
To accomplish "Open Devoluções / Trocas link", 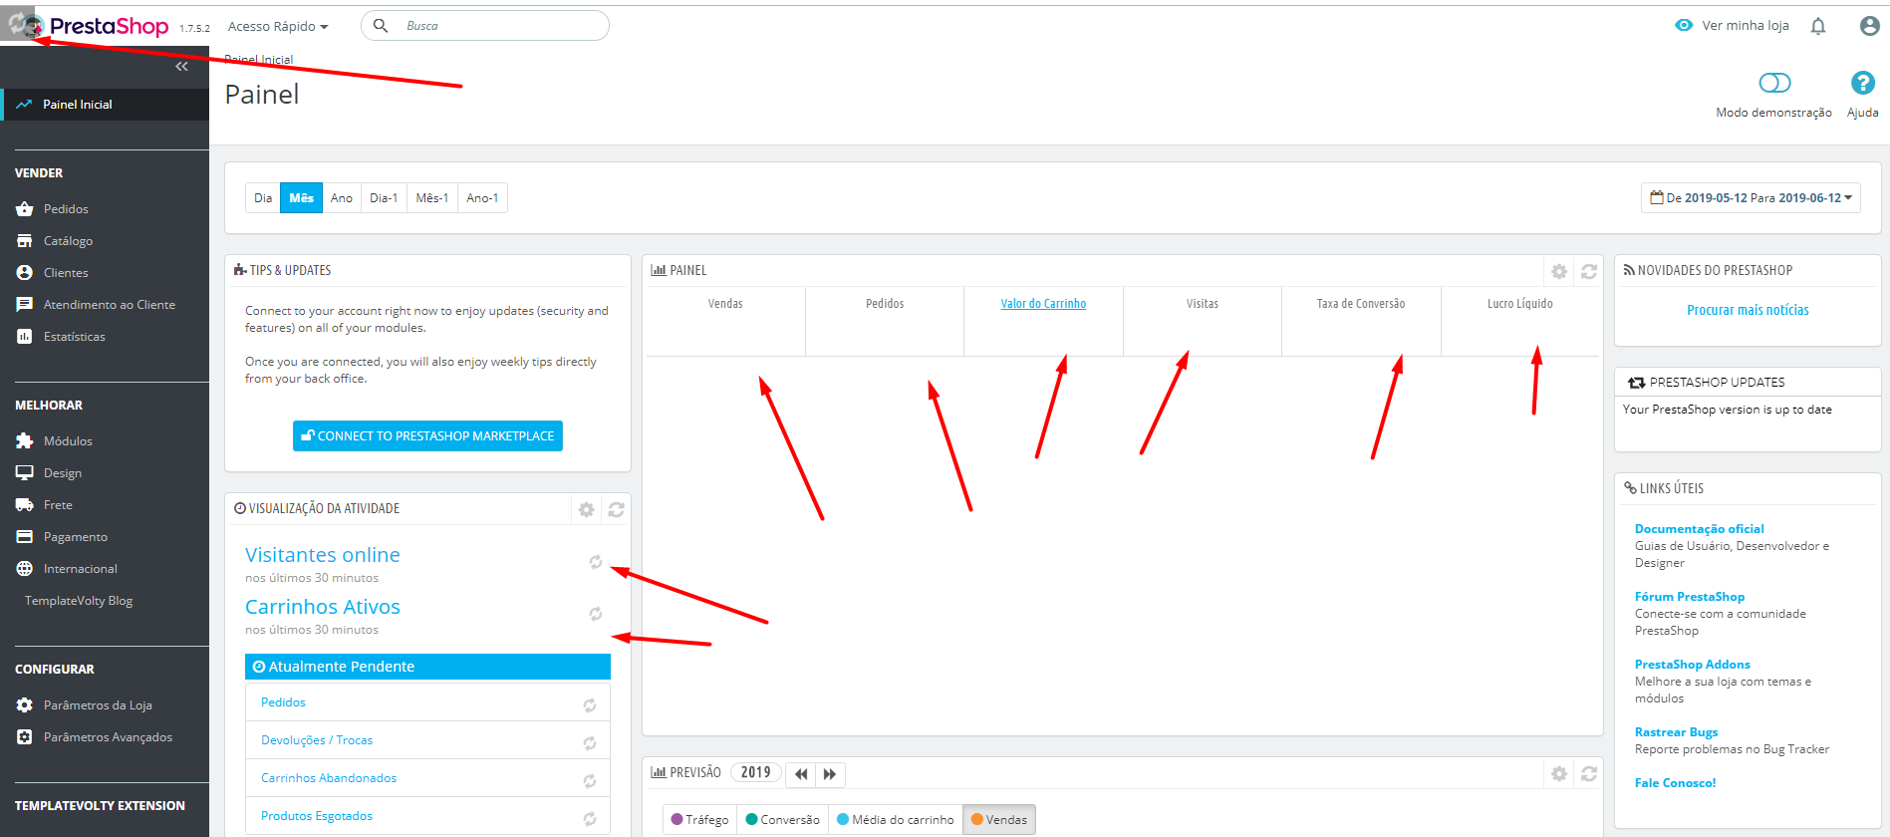I will [317, 740].
